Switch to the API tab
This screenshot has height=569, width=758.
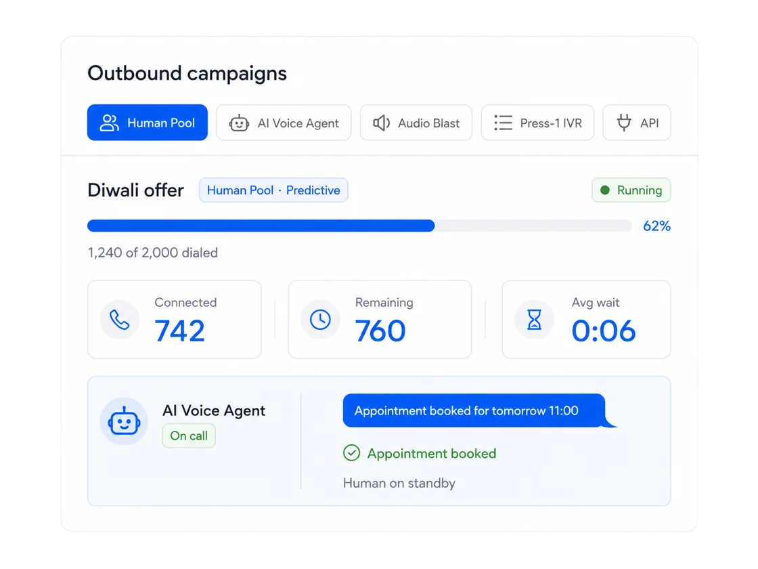pos(637,123)
